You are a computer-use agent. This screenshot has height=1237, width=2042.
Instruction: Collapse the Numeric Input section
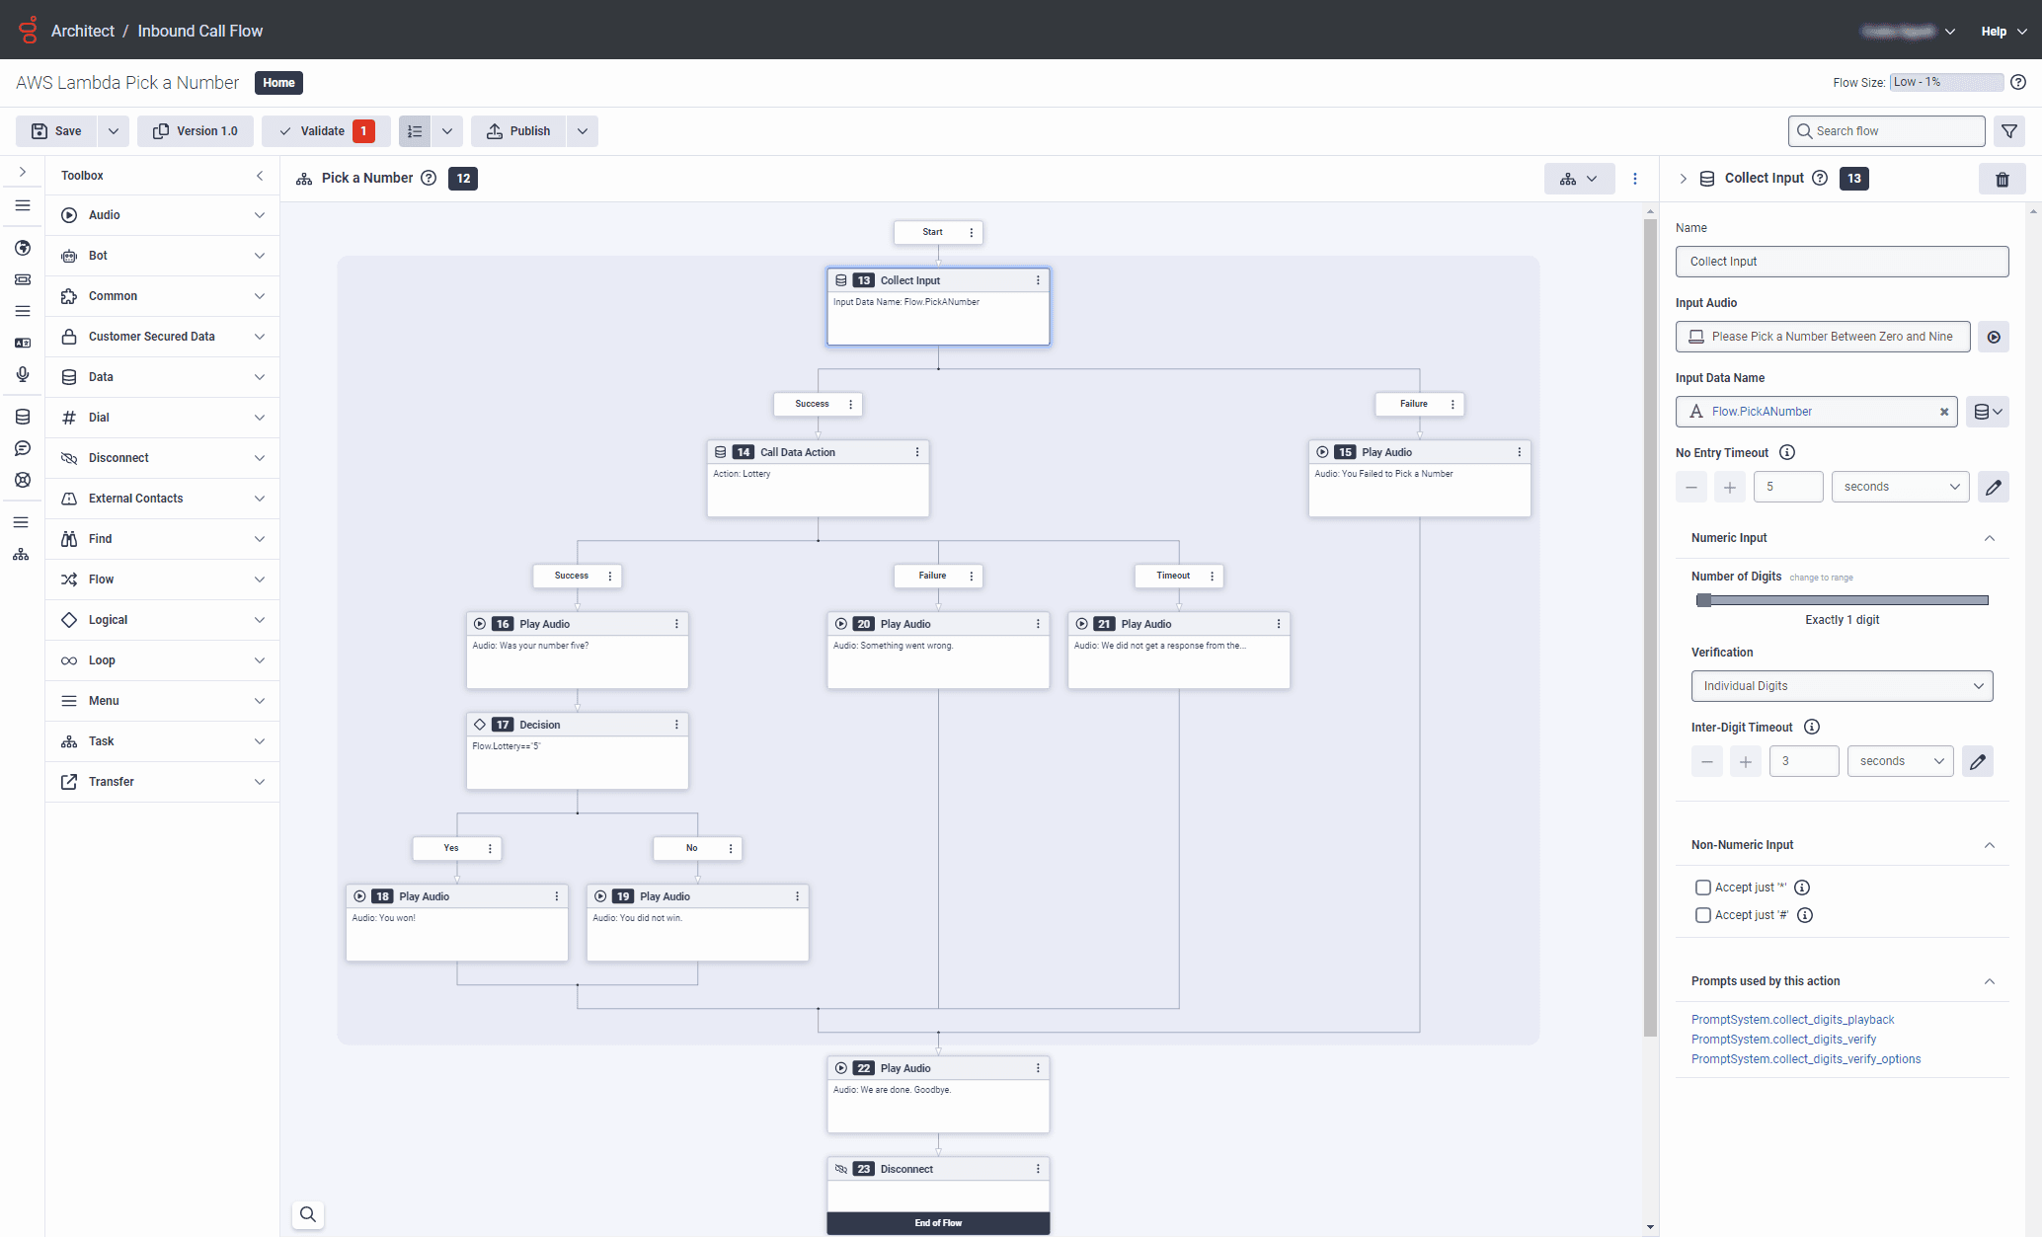tap(1989, 538)
